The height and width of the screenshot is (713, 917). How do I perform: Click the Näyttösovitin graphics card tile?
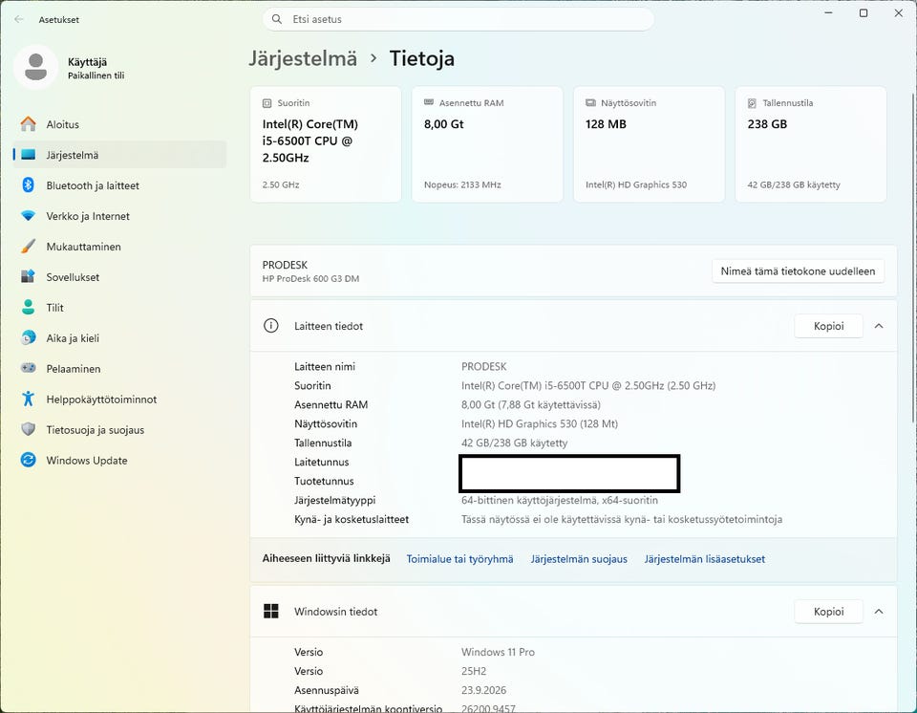coord(650,144)
